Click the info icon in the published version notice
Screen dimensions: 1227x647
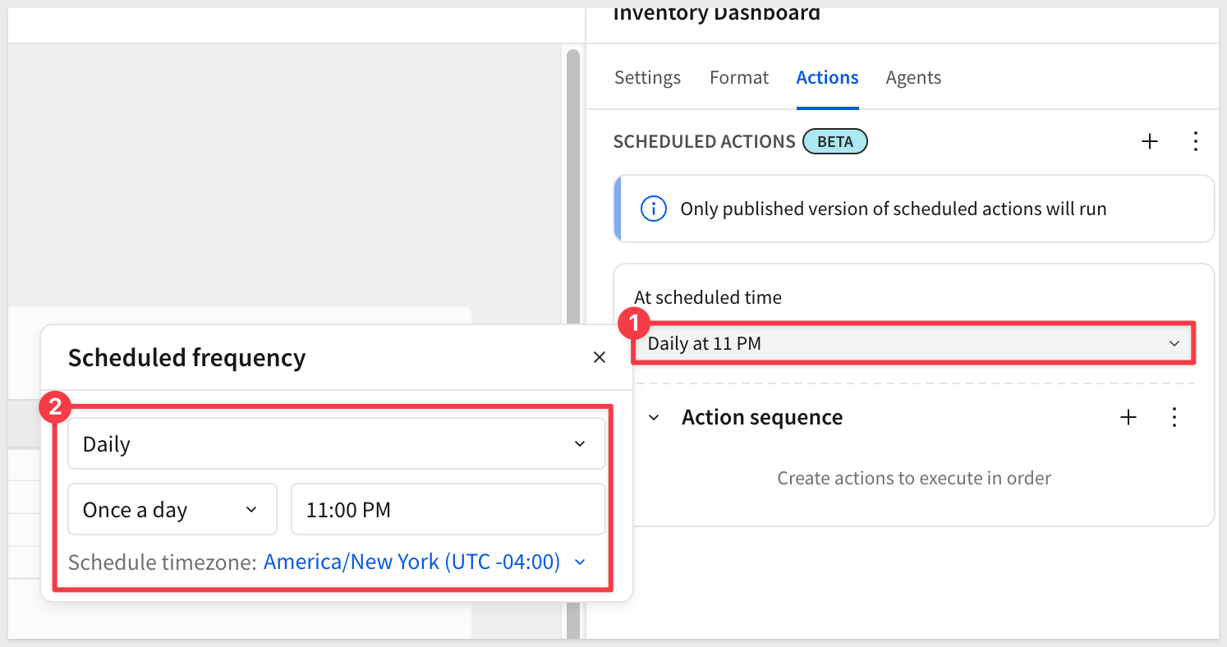pyautogui.click(x=653, y=209)
